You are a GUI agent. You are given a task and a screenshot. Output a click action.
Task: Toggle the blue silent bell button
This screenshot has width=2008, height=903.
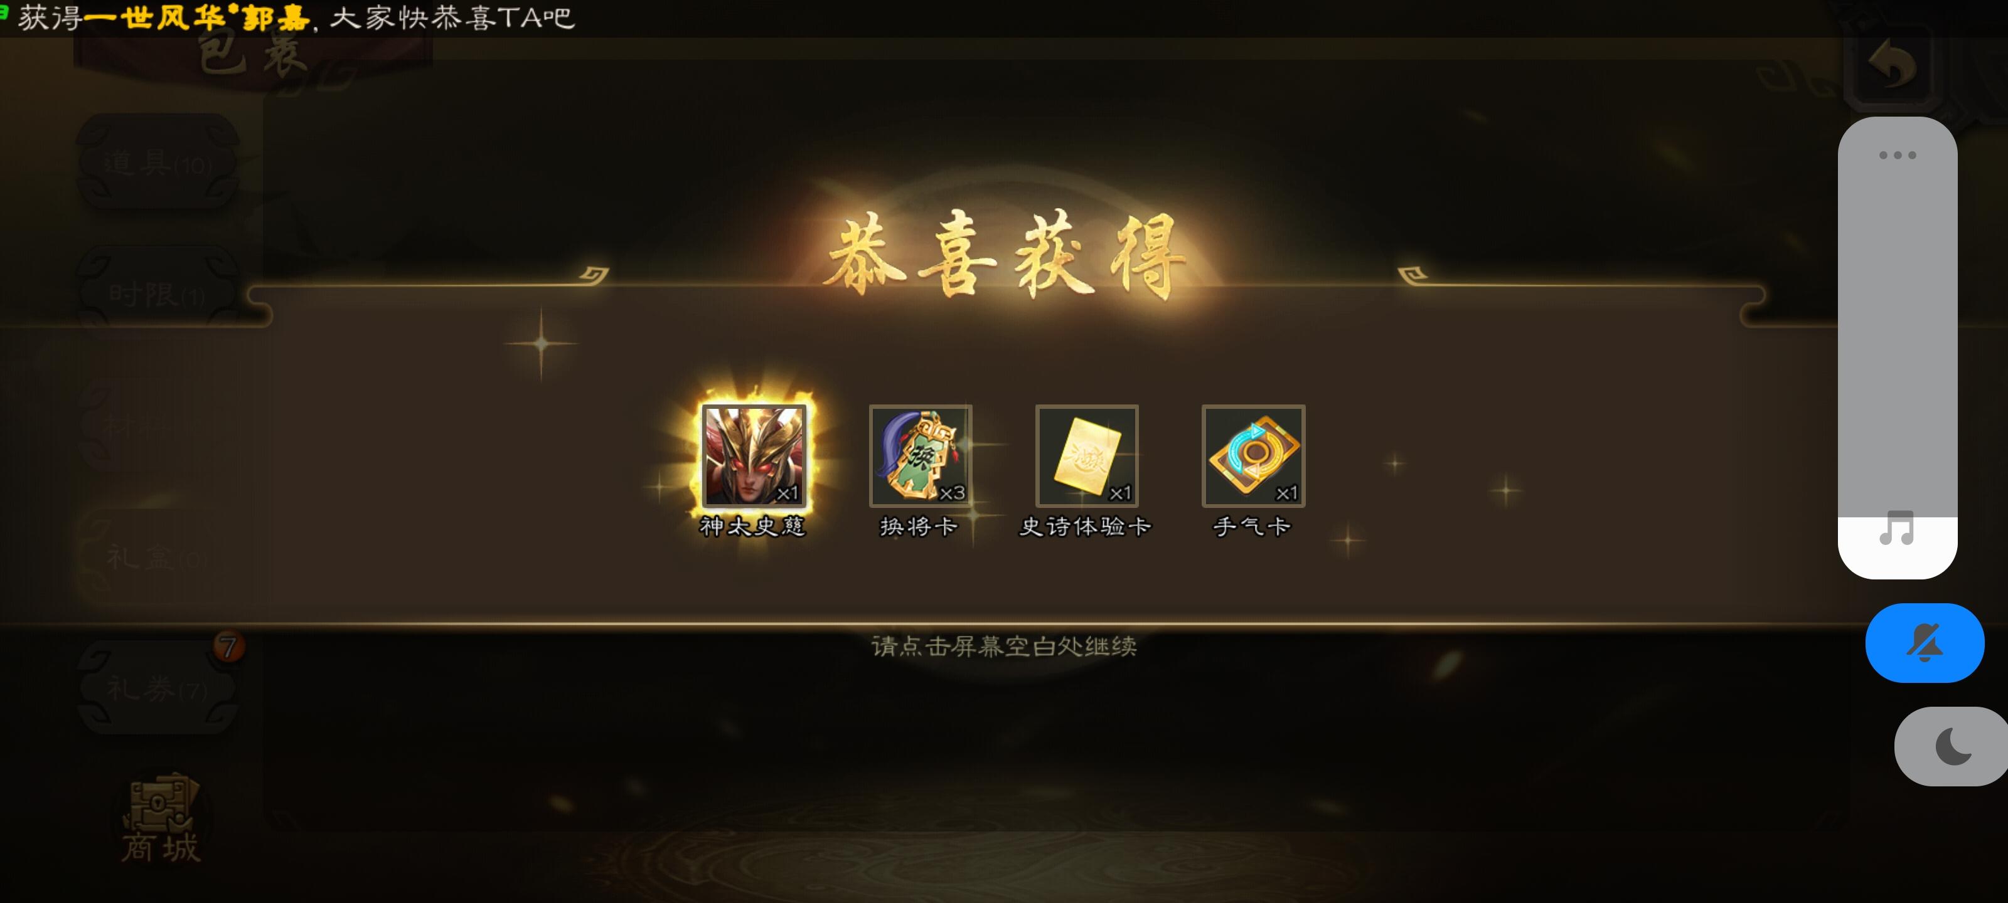click(x=1924, y=643)
